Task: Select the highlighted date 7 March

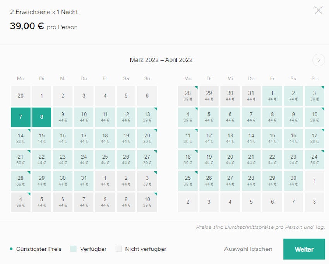Action: pos(21,117)
